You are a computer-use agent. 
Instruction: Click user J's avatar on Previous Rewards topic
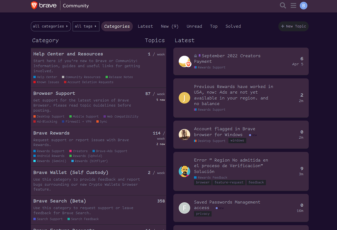coord(184,98)
